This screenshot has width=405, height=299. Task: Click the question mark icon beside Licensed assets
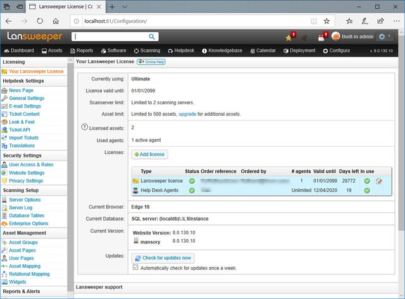click(x=84, y=127)
